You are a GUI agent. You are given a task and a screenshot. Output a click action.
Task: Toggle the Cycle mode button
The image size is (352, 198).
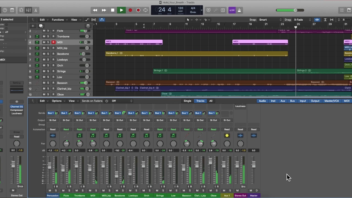[x=145, y=10]
